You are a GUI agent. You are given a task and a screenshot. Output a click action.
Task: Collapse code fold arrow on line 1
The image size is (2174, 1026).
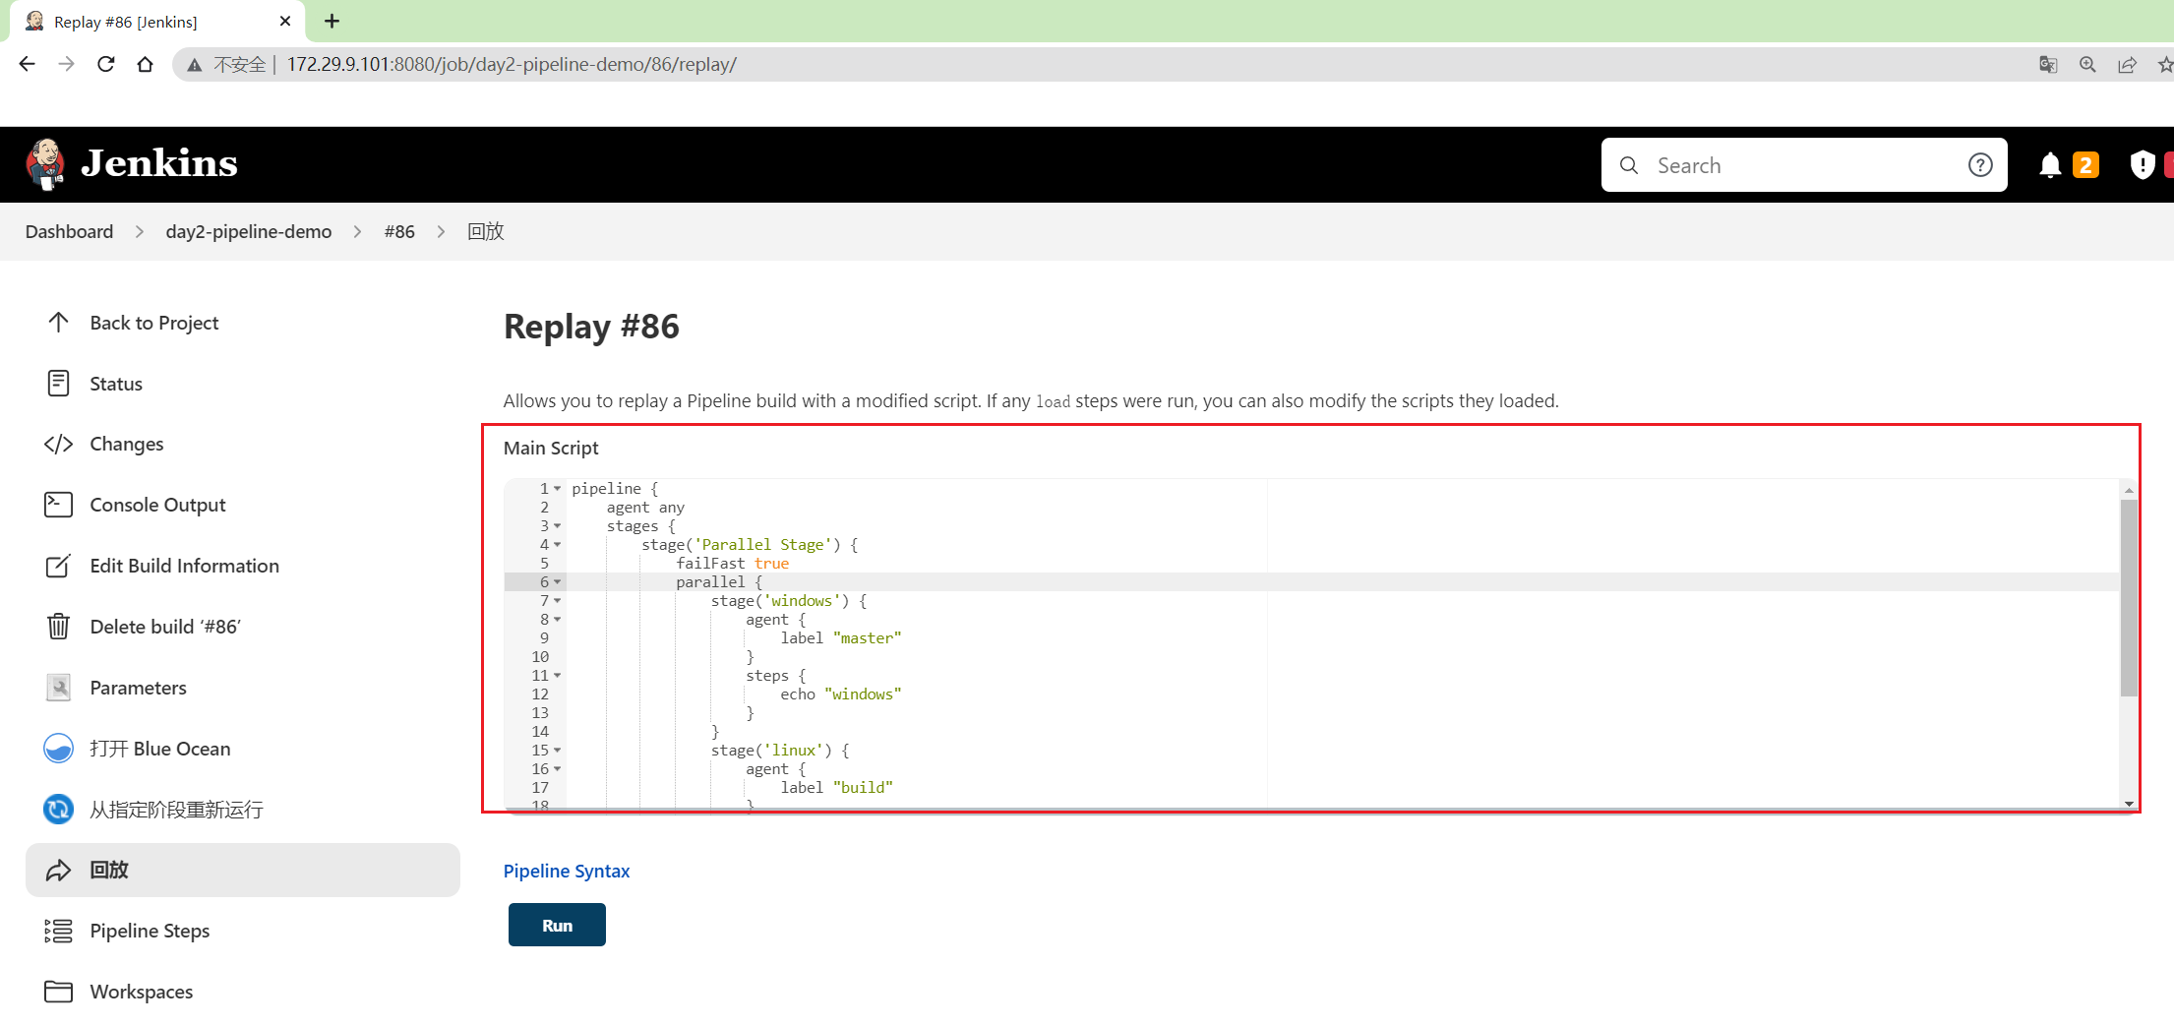558,489
